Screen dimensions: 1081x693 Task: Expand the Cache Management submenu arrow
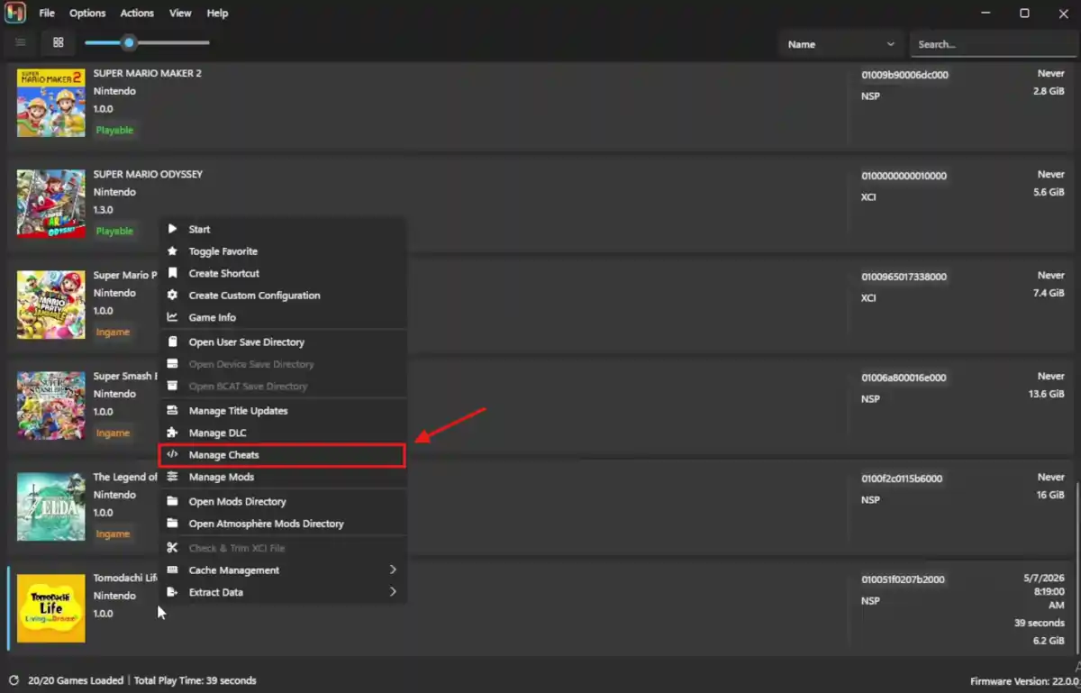coord(393,570)
